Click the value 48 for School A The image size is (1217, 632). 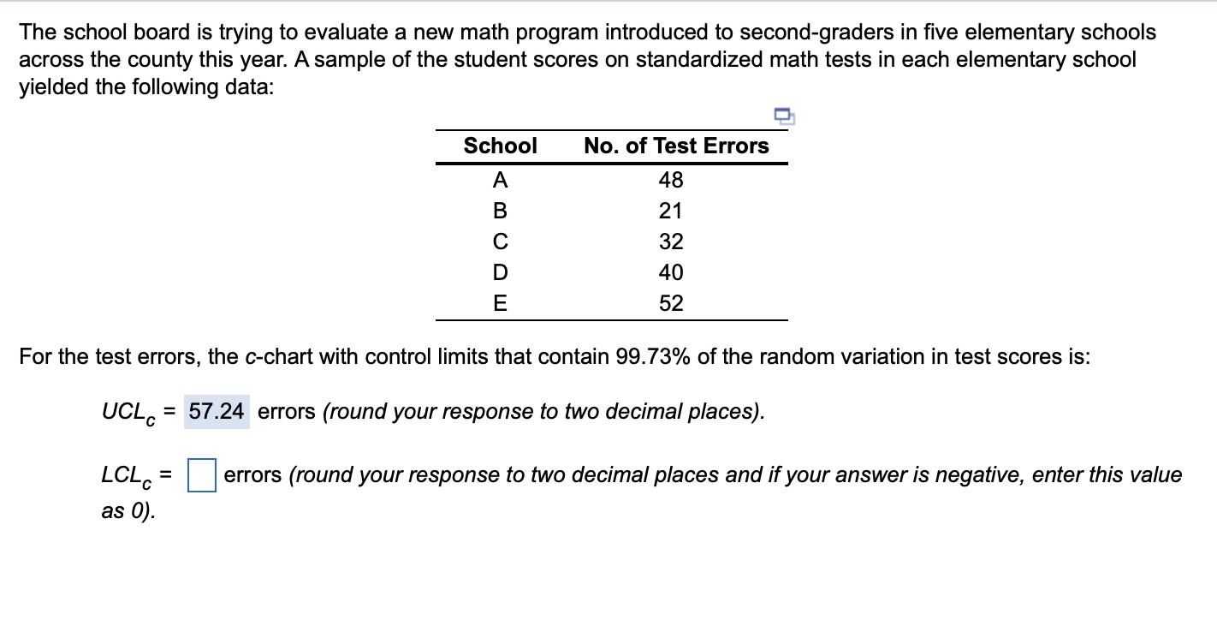[673, 180]
